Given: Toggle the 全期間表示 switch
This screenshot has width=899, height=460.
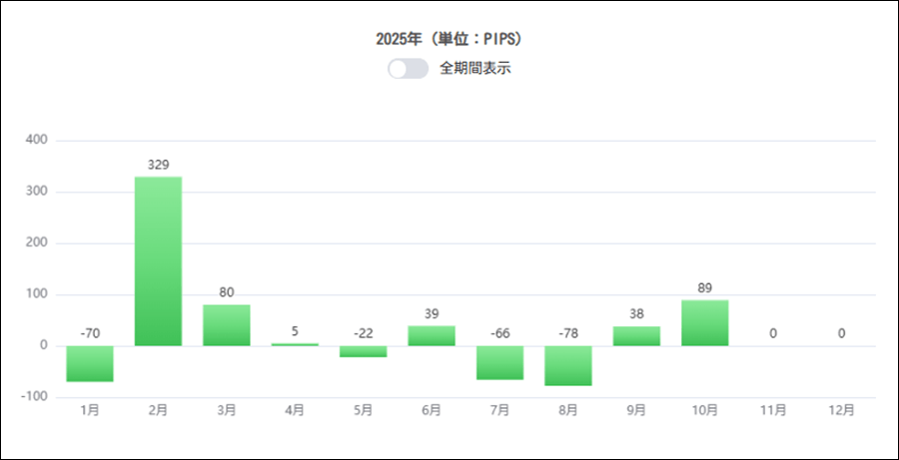Looking at the screenshot, I should 408,69.
